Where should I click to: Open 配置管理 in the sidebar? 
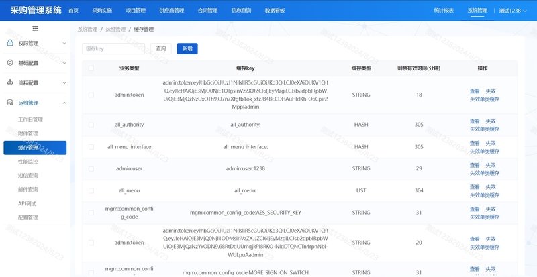coord(28,218)
